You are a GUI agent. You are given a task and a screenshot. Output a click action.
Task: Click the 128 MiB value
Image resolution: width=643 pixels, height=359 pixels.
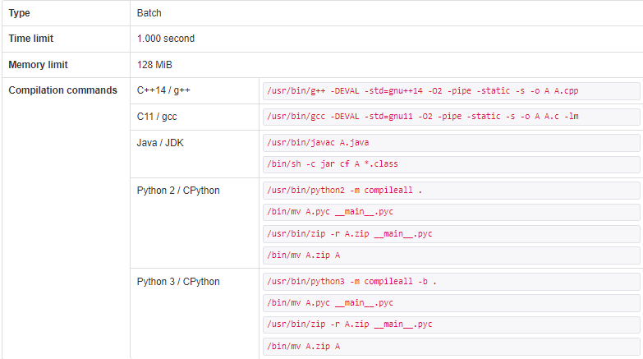click(x=154, y=65)
